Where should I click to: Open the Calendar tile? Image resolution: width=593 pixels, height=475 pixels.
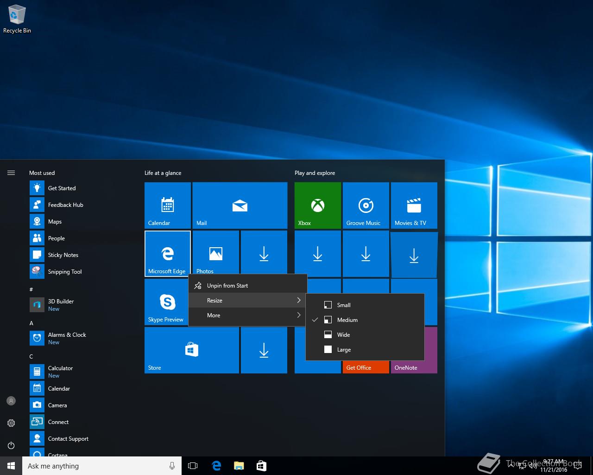click(168, 205)
